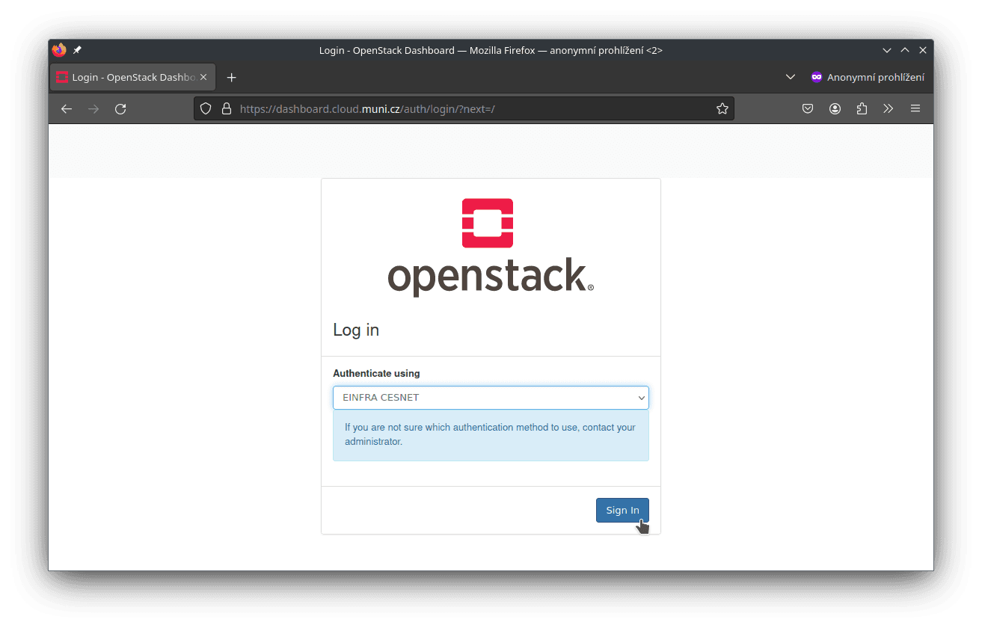
Task: Go forward with the browser forward arrow
Action: pos(93,108)
